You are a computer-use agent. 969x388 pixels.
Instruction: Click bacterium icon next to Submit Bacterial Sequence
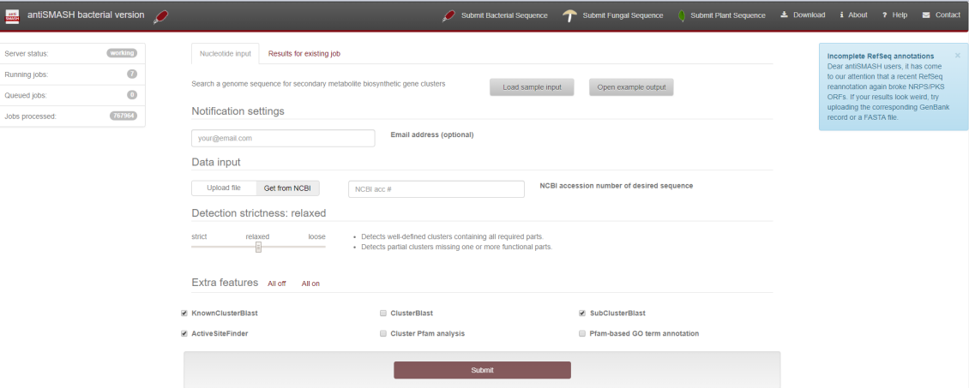pyautogui.click(x=448, y=16)
